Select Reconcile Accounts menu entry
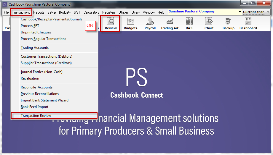Image resolution: width=273 pixels, height=155 pixels. click(x=54, y=87)
